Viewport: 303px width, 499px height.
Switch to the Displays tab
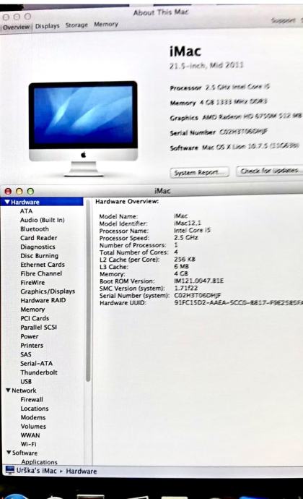[x=48, y=26]
